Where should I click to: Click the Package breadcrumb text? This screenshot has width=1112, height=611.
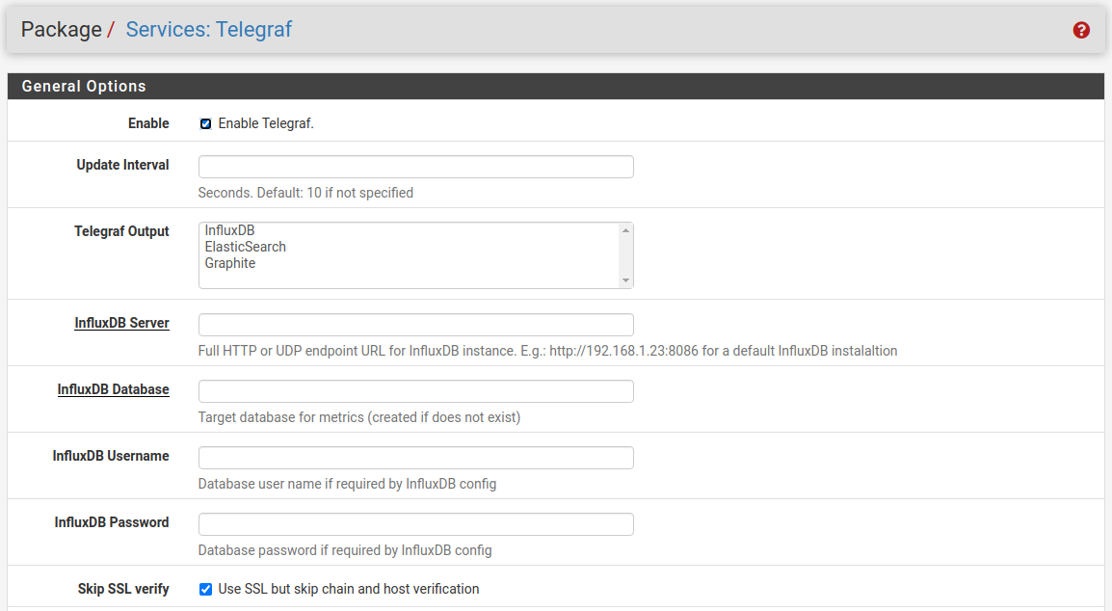61,30
